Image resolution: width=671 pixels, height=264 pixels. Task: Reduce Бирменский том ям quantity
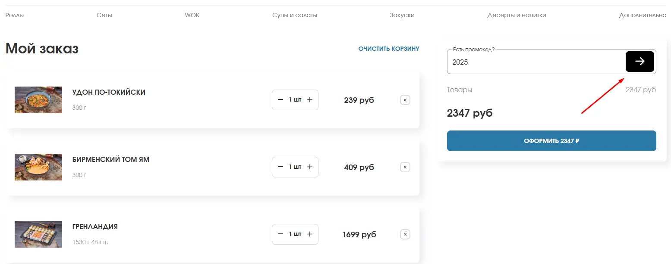(280, 167)
